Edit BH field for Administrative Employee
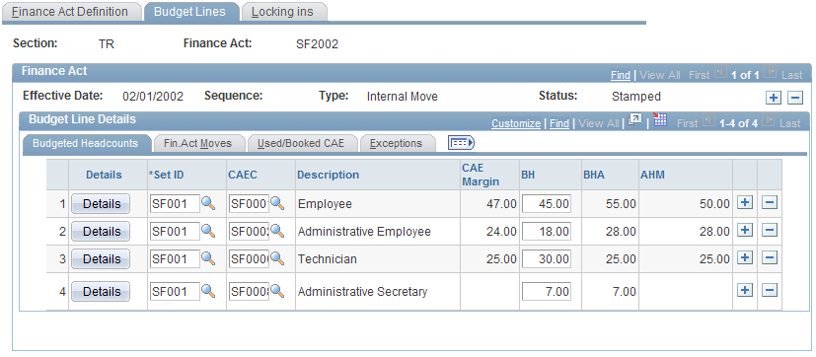 click(547, 231)
